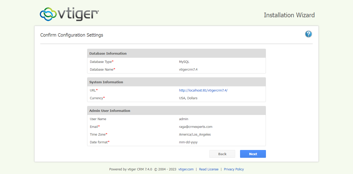The height and width of the screenshot is (174, 353).
Task: Open the Read License link
Action: coord(209,169)
